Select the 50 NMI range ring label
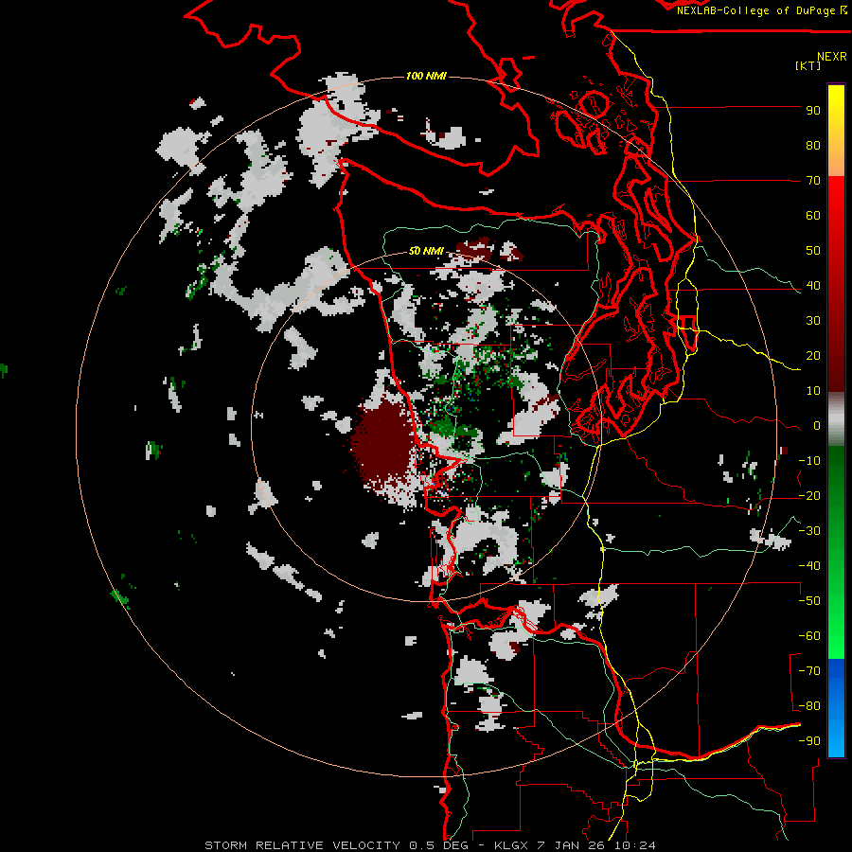This screenshot has height=852, width=852. (427, 251)
